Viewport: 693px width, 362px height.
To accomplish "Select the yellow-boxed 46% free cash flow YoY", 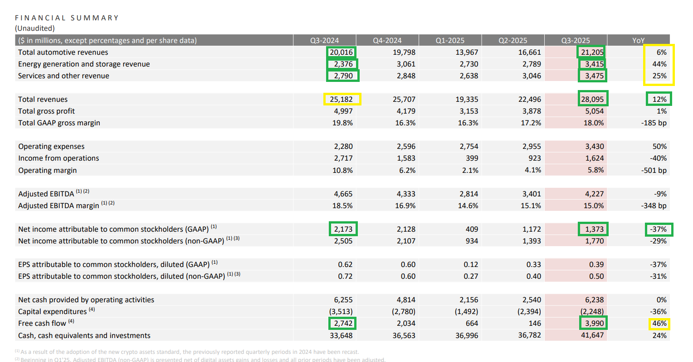I will pyautogui.click(x=659, y=323).
